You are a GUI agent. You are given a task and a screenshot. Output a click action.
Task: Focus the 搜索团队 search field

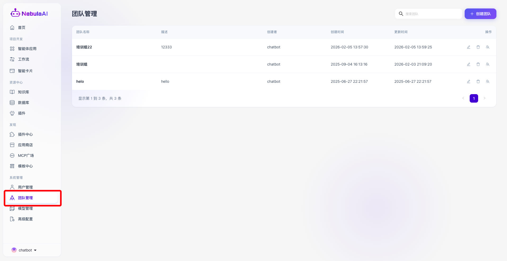tap(432, 14)
